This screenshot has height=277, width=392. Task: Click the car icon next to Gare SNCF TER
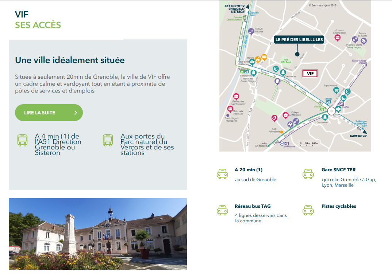(308, 174)
